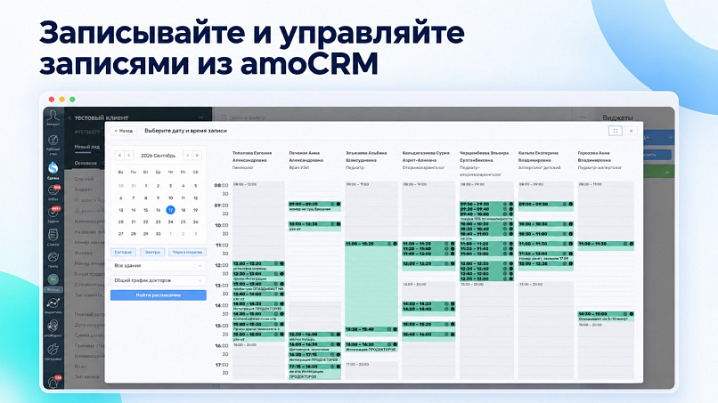The width and height of the screenshot is (718, 403).
Task: Click info icon on Печеная 09:00–09:20 slot
Action: click(339, 204)
